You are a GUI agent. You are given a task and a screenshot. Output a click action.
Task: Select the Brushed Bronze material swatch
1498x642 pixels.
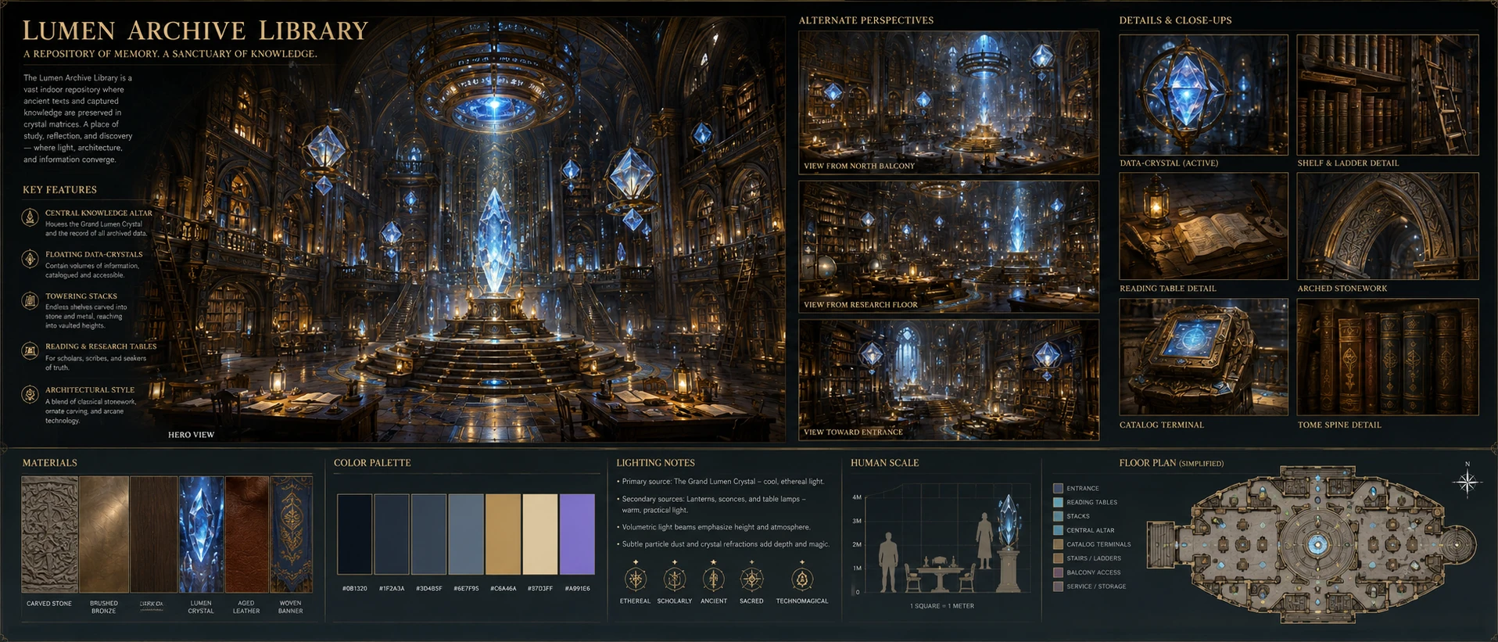click(x=104, y=534)
